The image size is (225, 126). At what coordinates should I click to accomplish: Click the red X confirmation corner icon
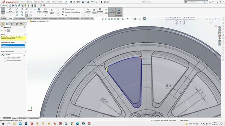click(216, 26)
